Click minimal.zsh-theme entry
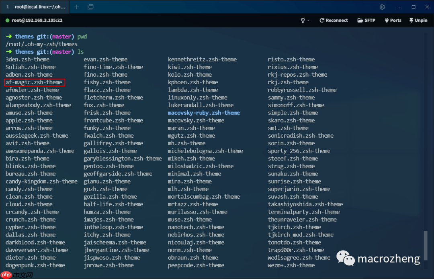 click(194, 174)
